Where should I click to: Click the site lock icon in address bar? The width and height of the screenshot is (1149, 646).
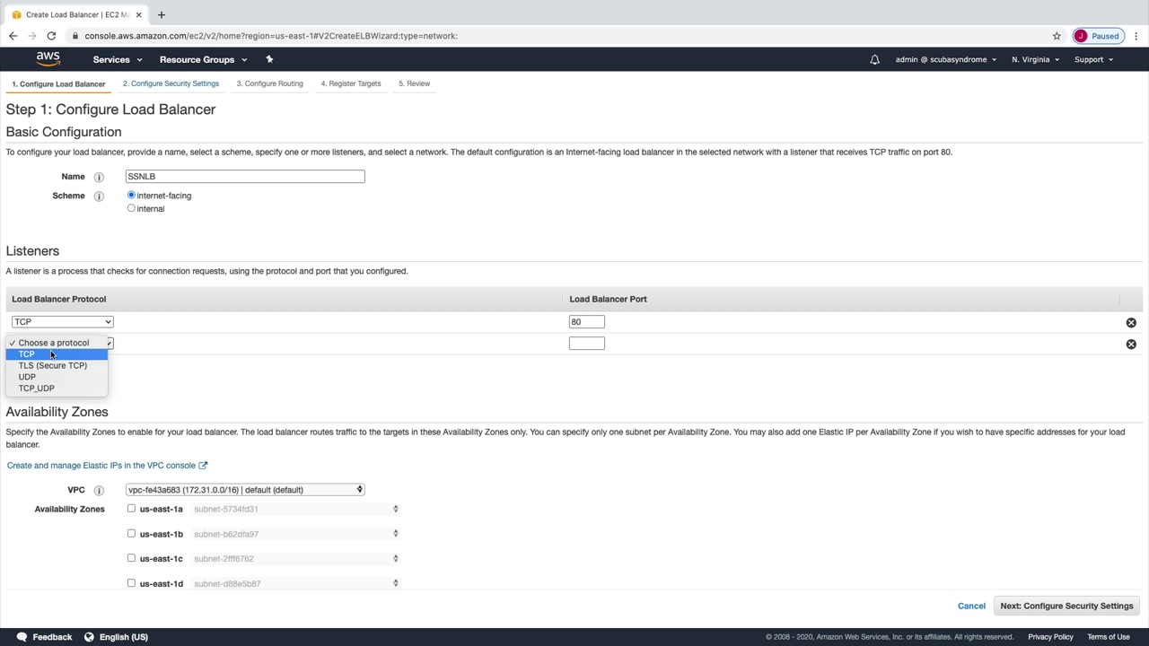tap(76, 36)
